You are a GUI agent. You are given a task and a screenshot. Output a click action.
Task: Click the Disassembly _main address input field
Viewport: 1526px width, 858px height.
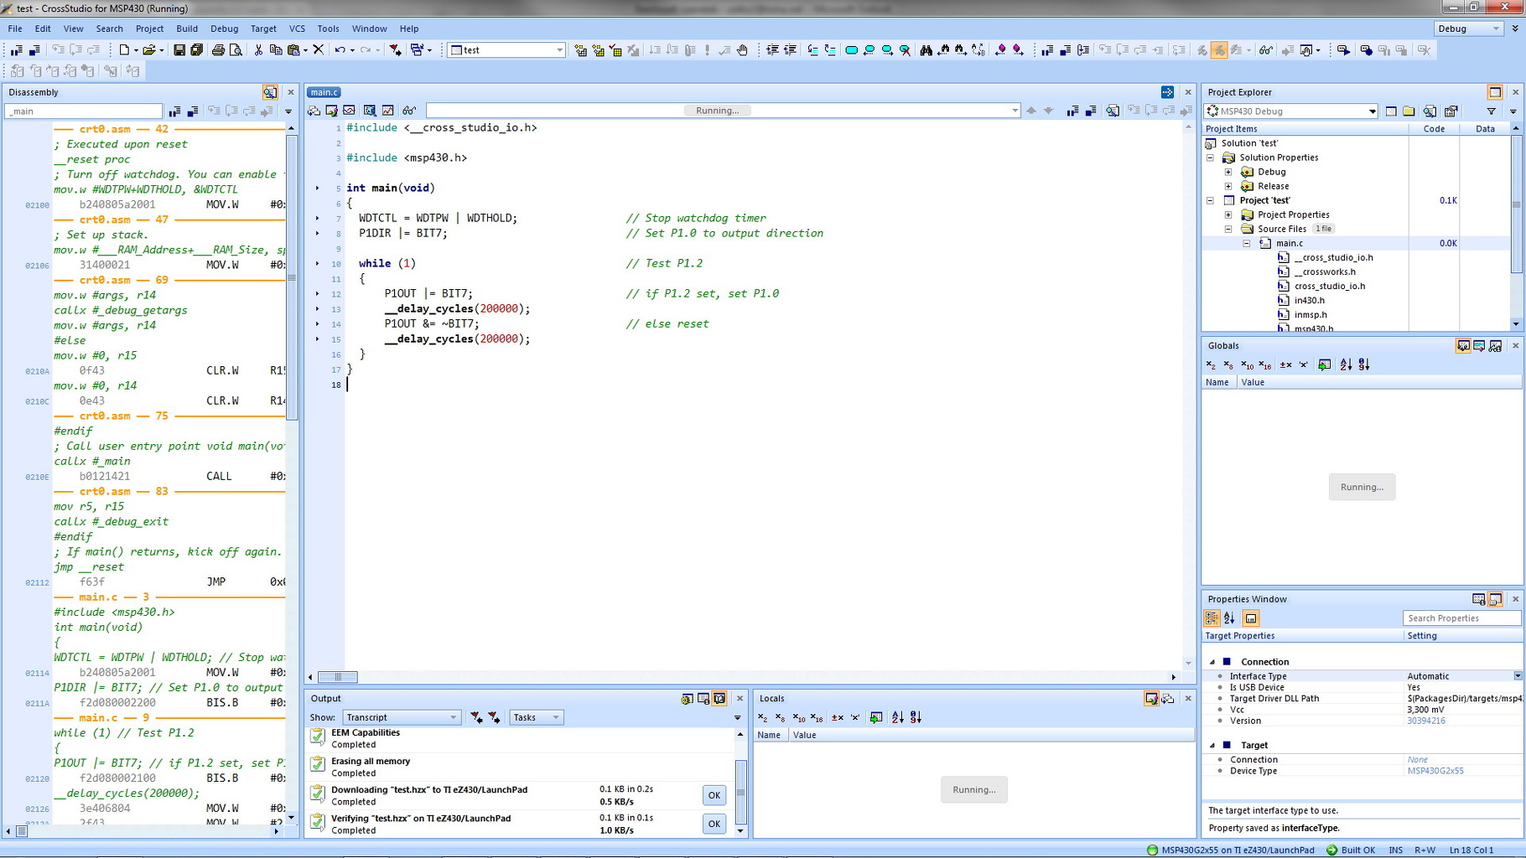pos(83,111)
